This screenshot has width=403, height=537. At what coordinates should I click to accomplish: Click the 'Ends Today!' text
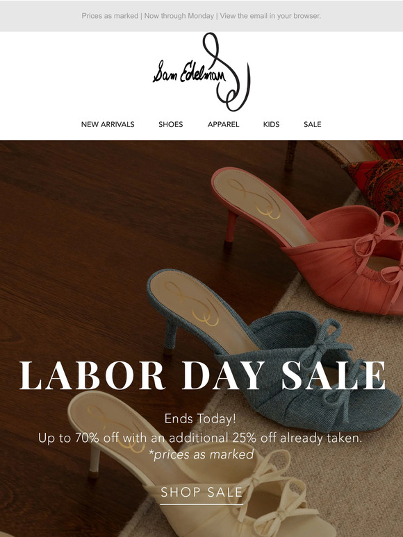tap(200, 418)
